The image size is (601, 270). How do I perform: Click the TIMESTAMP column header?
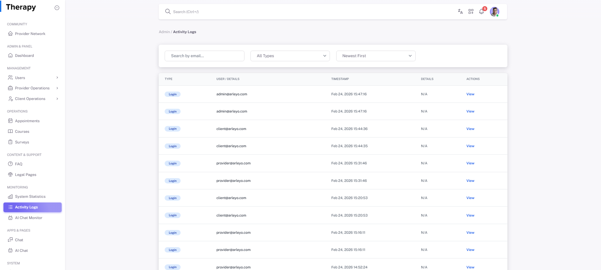pyautogui.click(x=340, y=79)
